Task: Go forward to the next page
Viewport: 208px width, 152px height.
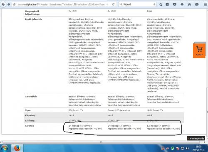Action: tap(9, 4)
